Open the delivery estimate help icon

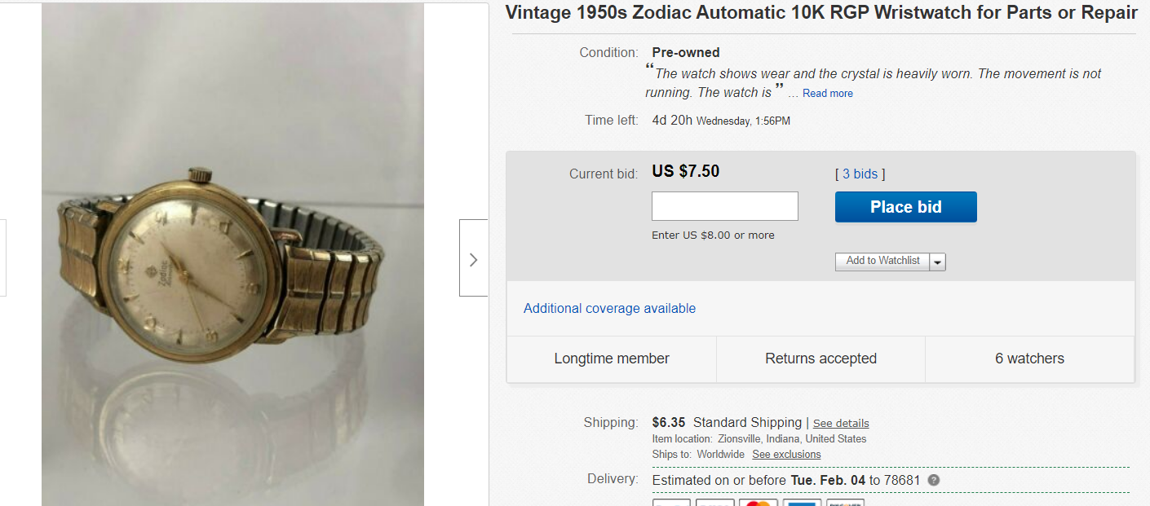click(x=934, y=480)
